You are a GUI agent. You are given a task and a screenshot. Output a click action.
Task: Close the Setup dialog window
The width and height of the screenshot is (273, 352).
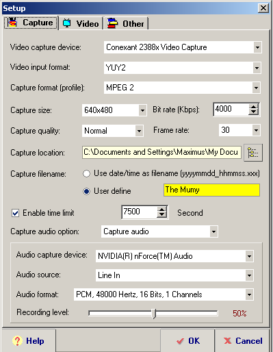coord(263,8)
